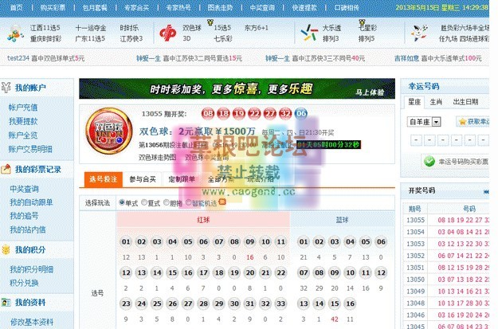Select red ball number 16
Screen dimensions: 498x329
point(188,272)
